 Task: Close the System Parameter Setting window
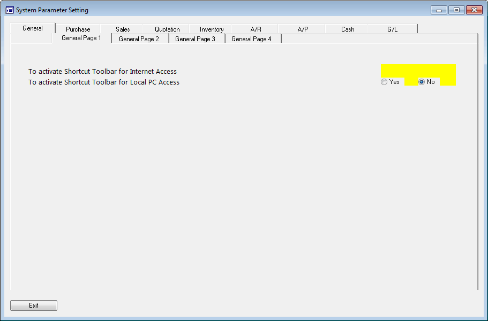(474, 10)
